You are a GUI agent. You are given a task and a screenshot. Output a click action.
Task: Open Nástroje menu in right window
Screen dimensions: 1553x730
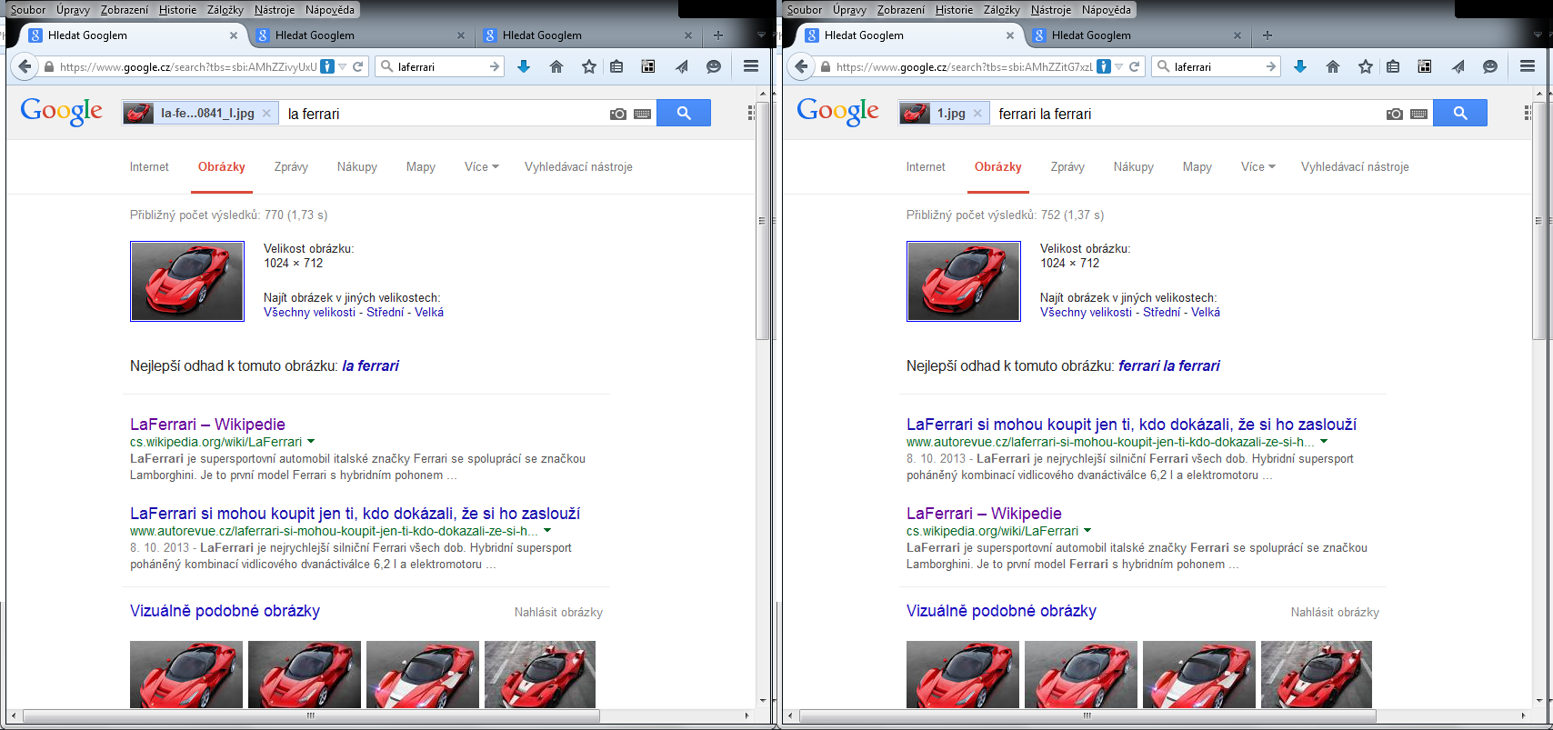pyautogui.click(x=1051, y=10)
